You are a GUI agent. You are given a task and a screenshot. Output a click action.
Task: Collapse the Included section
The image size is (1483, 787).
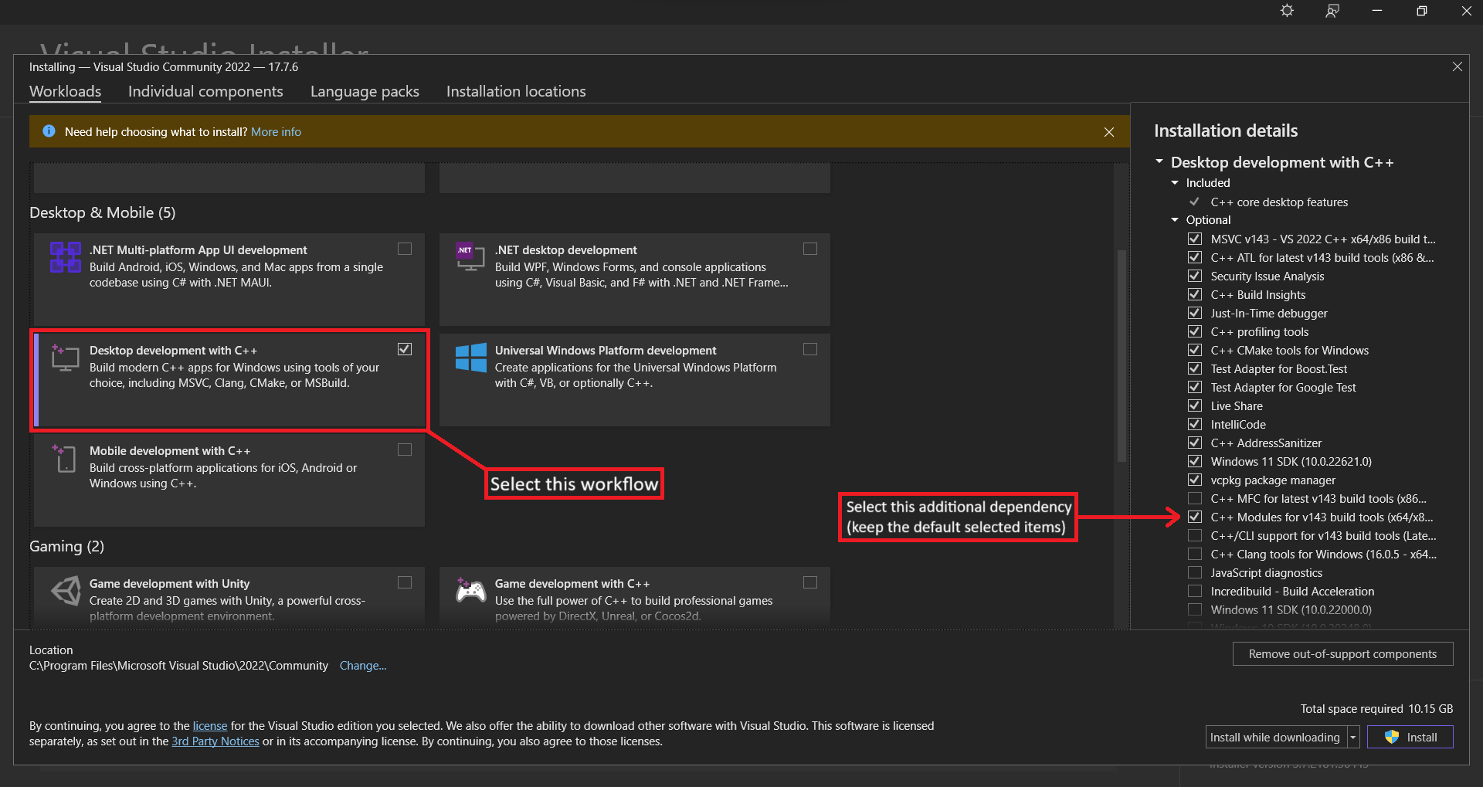[1175, 183]
